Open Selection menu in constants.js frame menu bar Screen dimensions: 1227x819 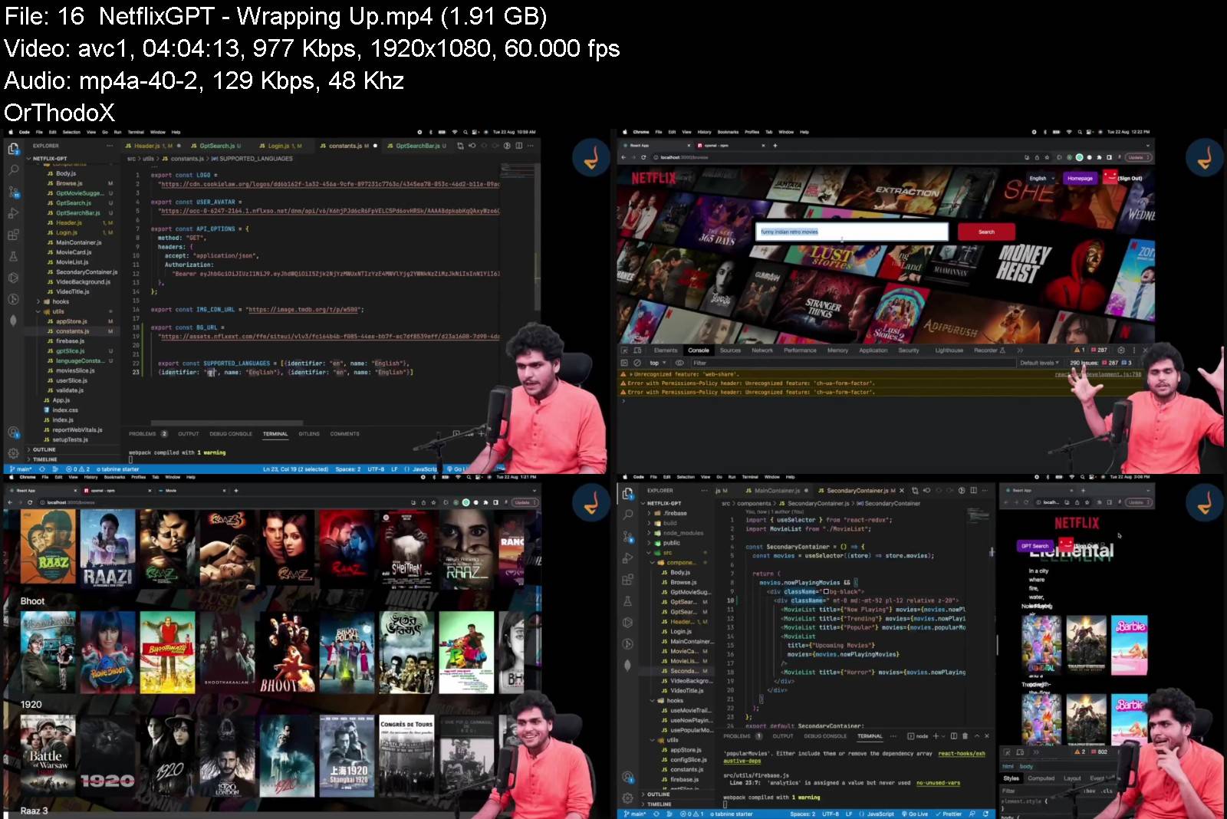[71, 132]
